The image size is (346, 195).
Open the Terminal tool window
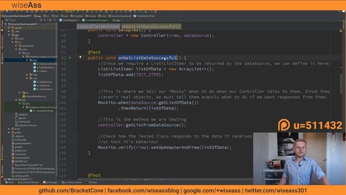pyautogui.click(x=91, y=183)
